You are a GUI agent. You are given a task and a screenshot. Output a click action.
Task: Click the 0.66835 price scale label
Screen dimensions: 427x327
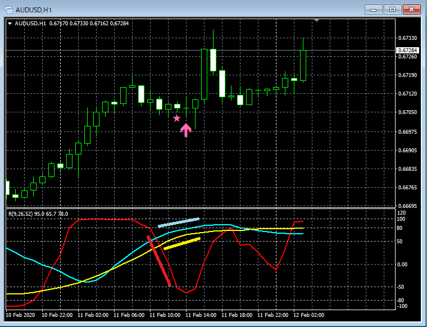coord(407,169)
